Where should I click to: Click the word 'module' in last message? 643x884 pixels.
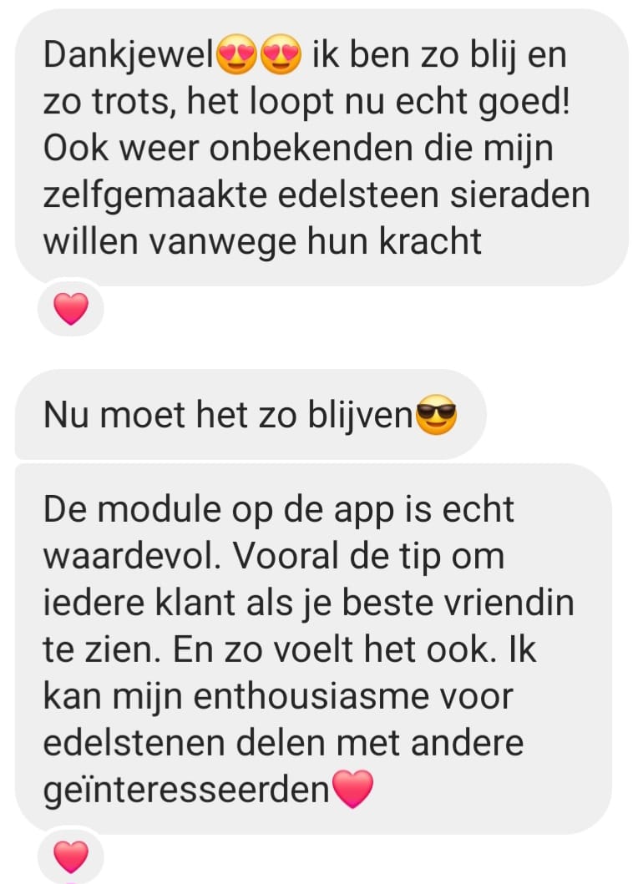click(159, 510)
